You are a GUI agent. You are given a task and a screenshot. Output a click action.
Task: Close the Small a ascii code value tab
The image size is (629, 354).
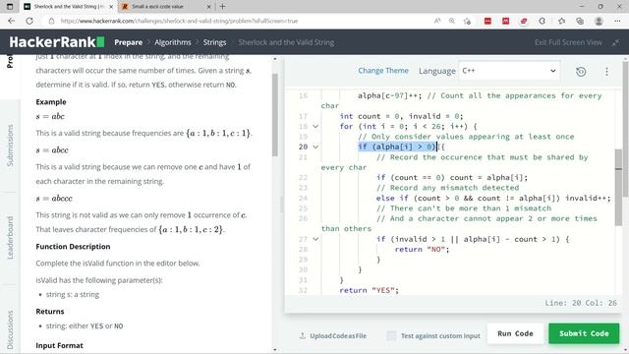[209, 7]
